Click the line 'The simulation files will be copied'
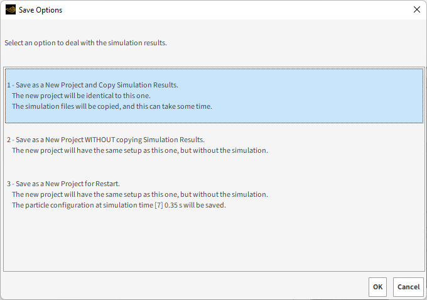Screen dimensions: 427x300 112,106
